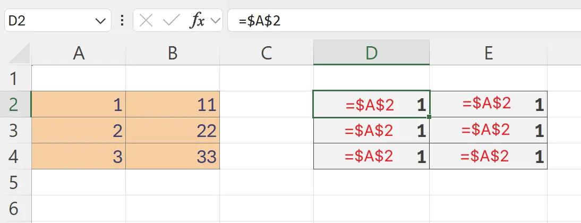
Task: Select row 5 header
Action: (15, 183)
